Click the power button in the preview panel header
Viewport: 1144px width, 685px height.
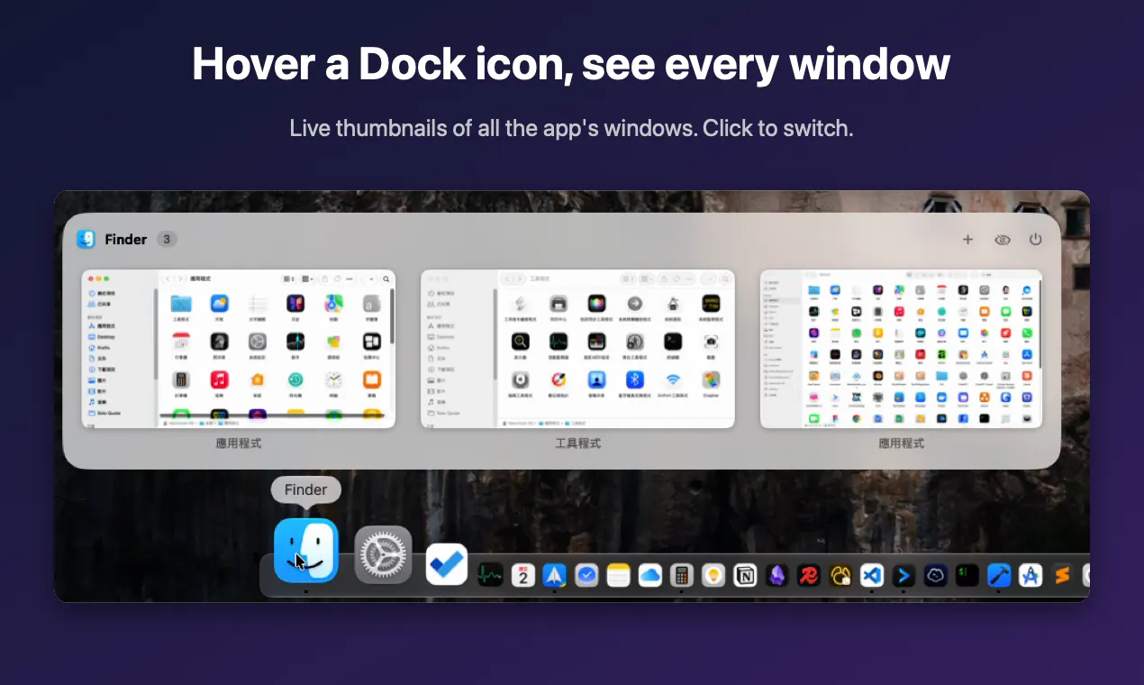[x=1035, y=240]
